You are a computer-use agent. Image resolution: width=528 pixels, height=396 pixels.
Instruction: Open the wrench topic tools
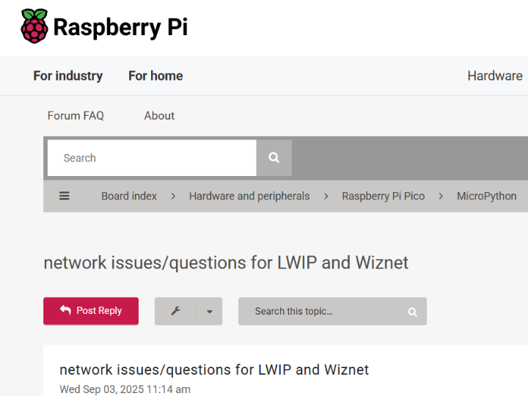pyautogui.click(x=176, y=311)
